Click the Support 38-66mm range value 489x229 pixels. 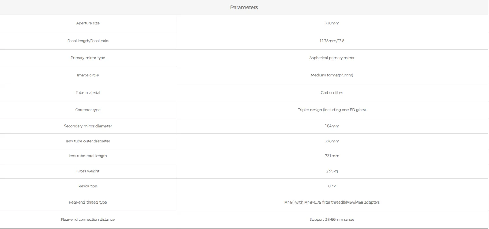(x=332, y=220)
